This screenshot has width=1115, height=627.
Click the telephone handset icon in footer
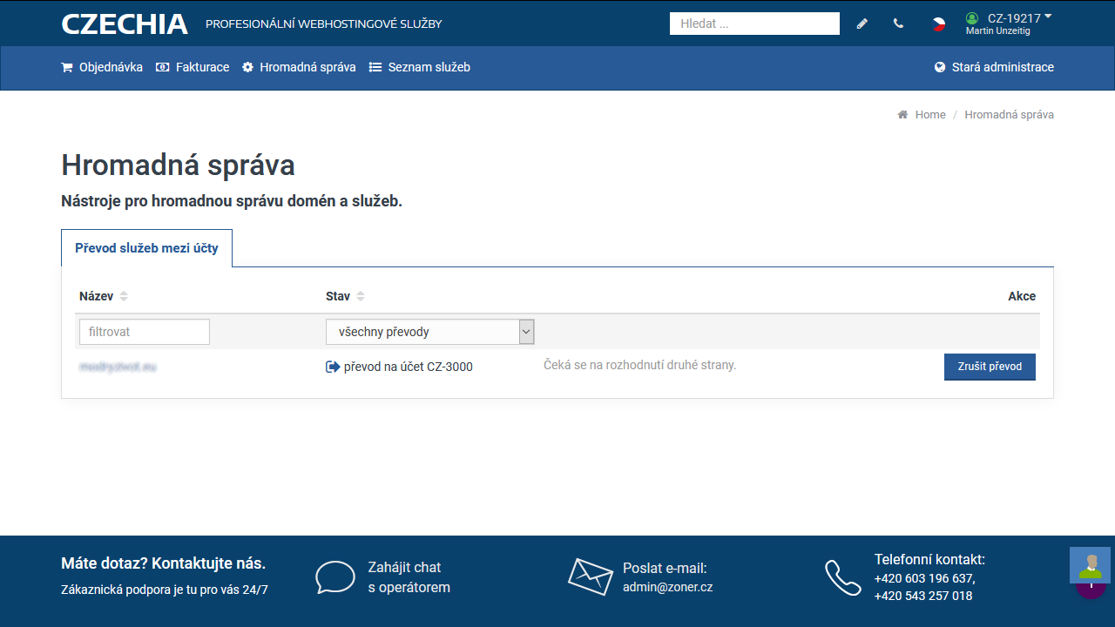(x=842, y=577)
